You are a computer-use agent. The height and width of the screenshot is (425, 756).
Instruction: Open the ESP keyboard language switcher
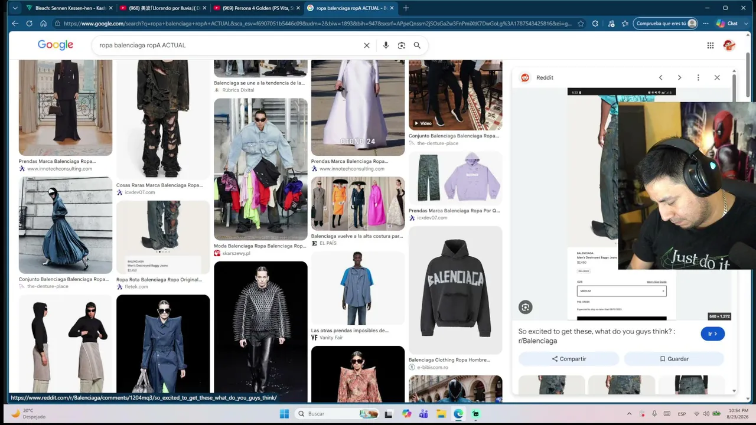click(682, 414)
